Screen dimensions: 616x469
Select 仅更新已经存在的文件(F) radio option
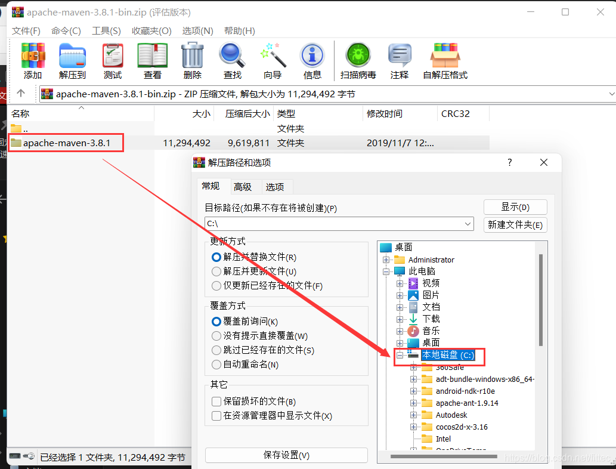tap(216, 286)
